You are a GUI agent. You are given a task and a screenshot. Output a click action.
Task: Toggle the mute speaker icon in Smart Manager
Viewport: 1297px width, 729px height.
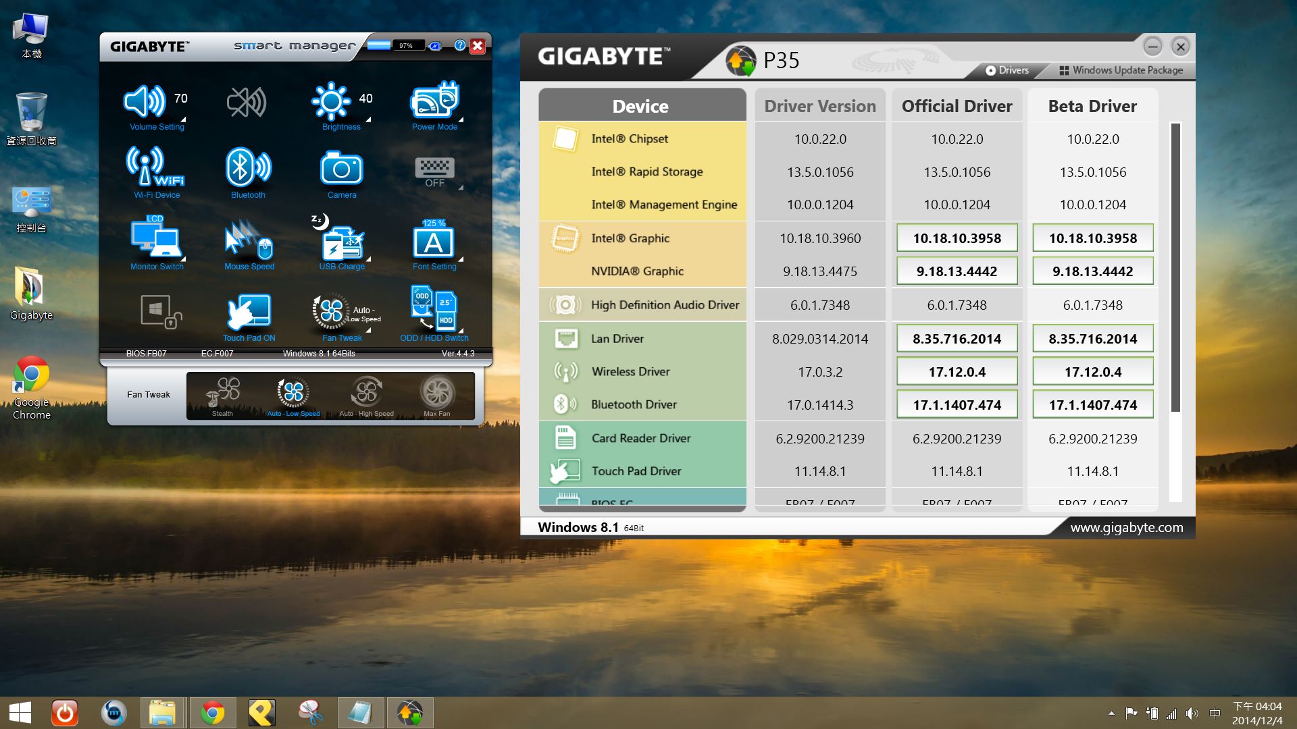247,103
